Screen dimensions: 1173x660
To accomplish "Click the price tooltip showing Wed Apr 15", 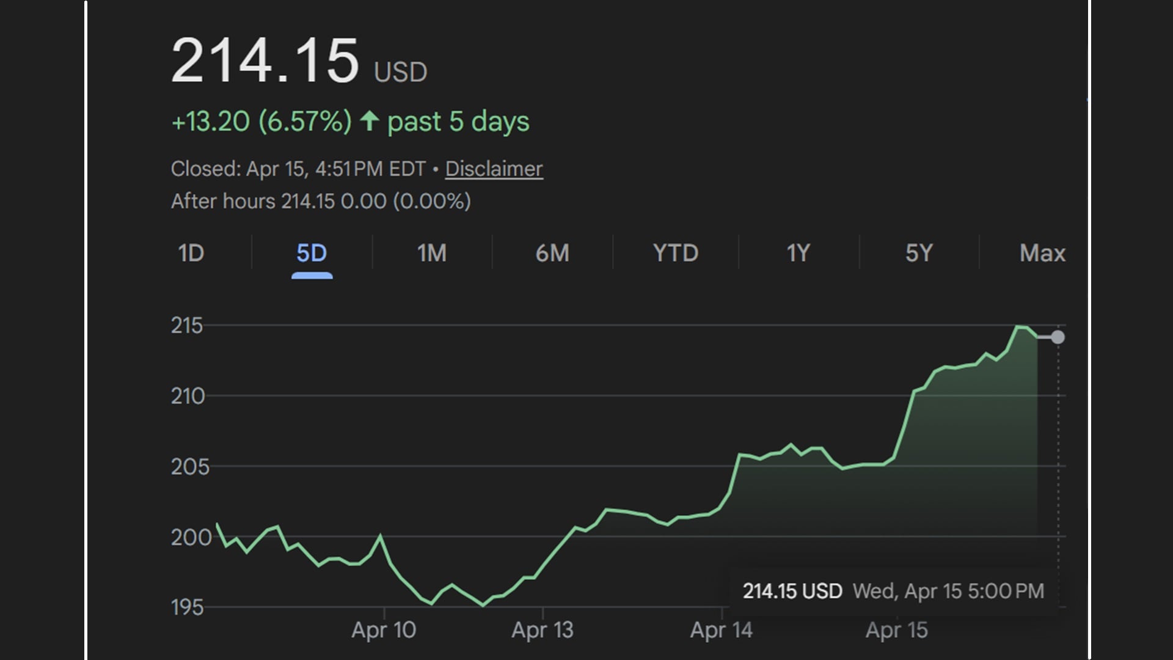I will click(x=892, y=591).
